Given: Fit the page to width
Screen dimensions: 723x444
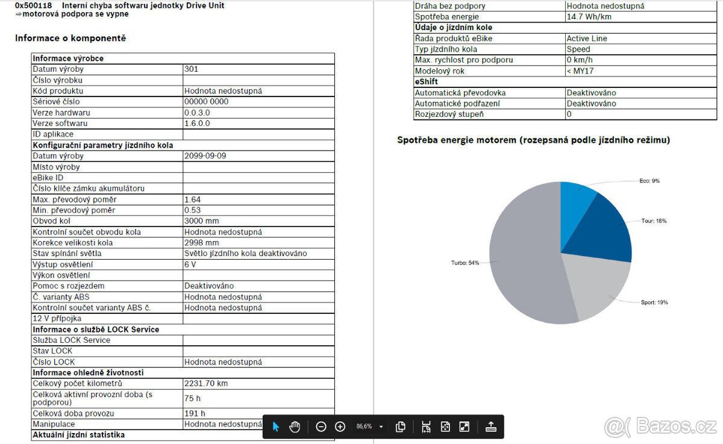Looking at the screenshot, I should pos(426,427).
